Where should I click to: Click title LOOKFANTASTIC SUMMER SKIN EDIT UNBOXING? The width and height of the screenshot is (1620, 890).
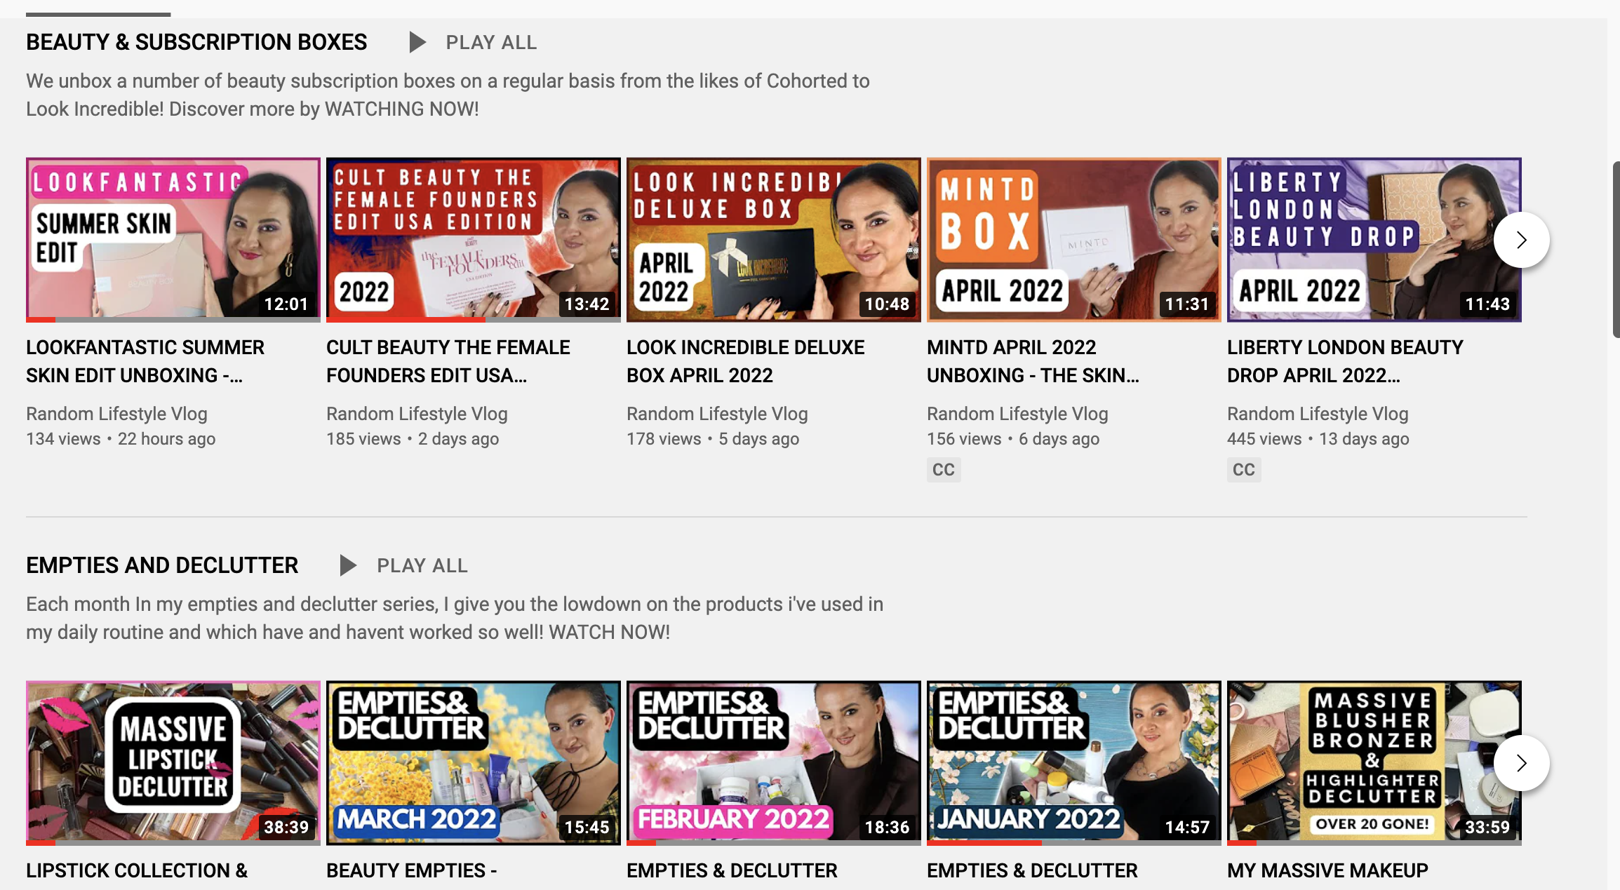[145, 361]
